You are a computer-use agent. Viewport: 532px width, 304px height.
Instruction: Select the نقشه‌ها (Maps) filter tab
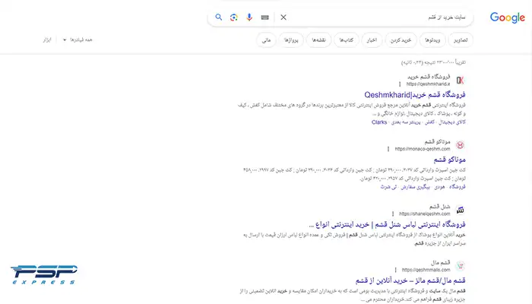[318, 40]
